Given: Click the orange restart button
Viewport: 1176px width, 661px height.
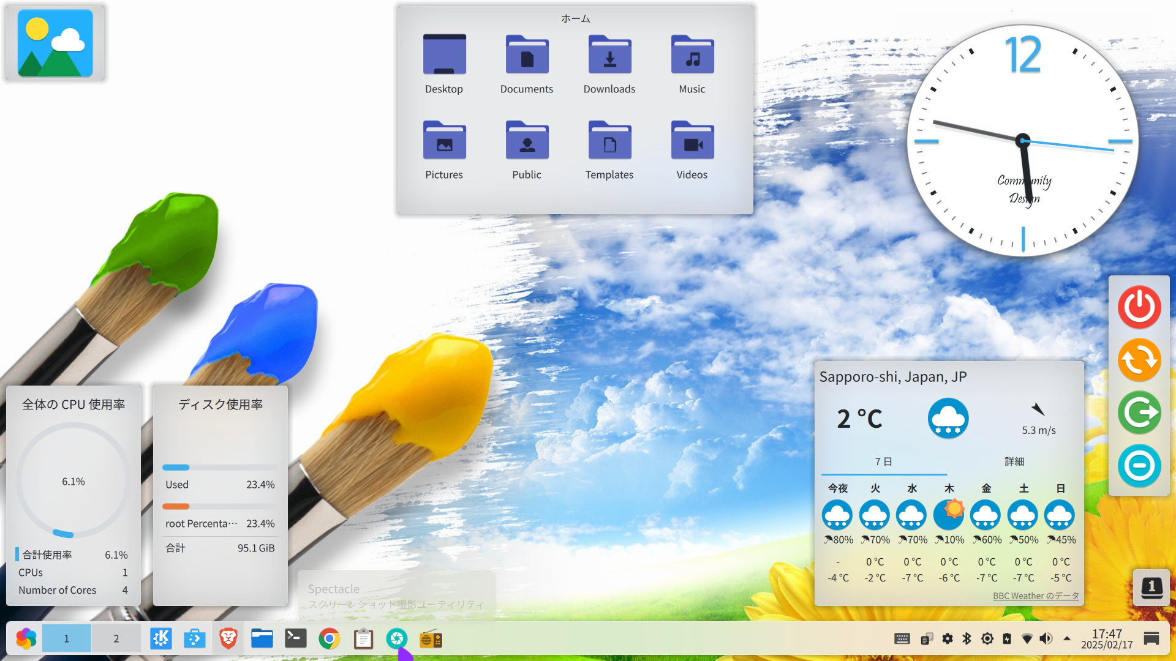Looking at the screenshot, I should 1139,360.
